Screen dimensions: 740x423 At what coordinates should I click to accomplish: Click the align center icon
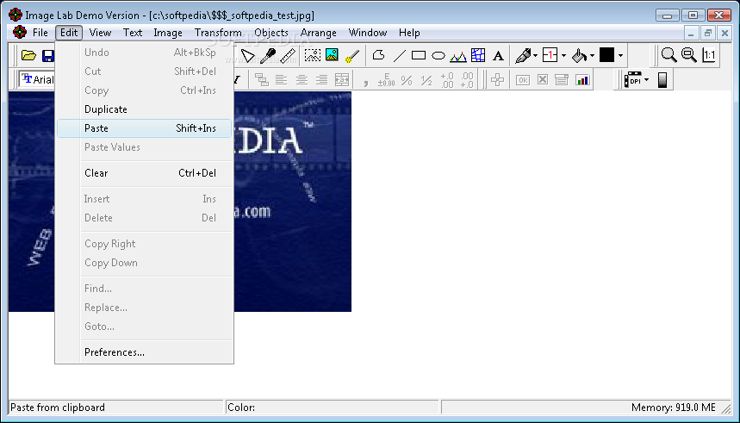click(x=302, y=80)
